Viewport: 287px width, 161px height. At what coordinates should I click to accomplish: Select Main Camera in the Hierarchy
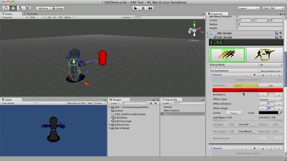pyautogui.click(x=171, y=110)
